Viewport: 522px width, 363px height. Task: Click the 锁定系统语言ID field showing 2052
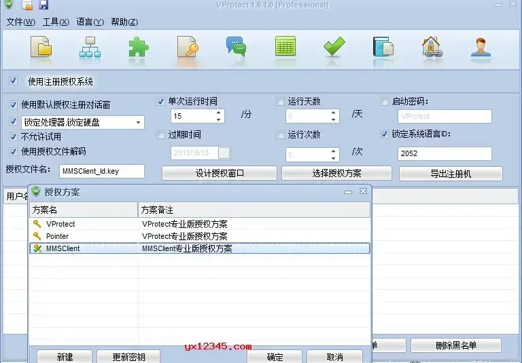click(x=445, y=153)
